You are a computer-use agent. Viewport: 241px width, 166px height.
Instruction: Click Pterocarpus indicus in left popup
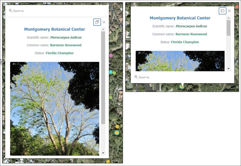tap(66, 37)
